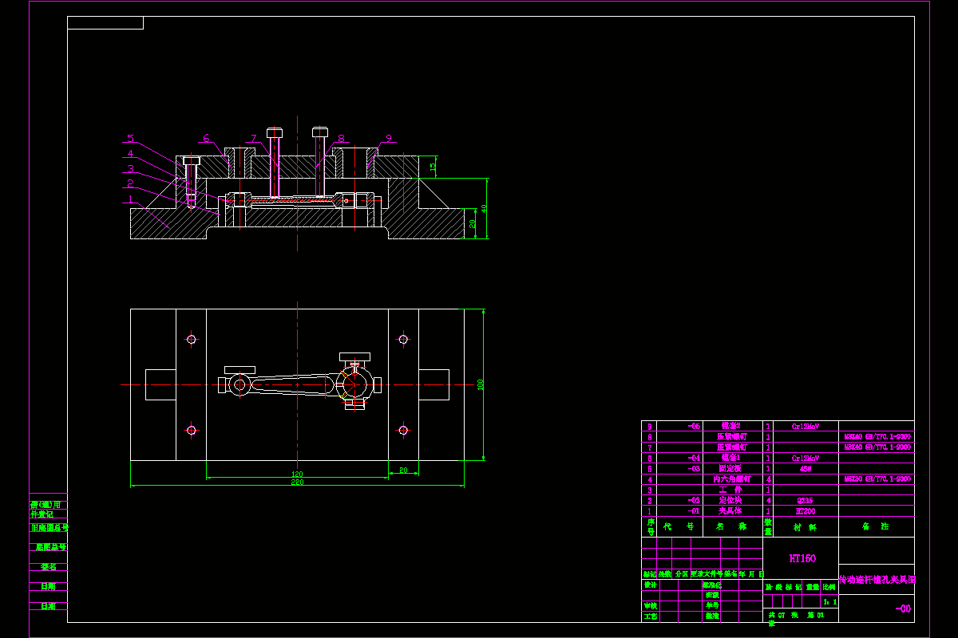Click the empty box at sheet's upper-left corner
Screen dimensions: 958x638
105,22
